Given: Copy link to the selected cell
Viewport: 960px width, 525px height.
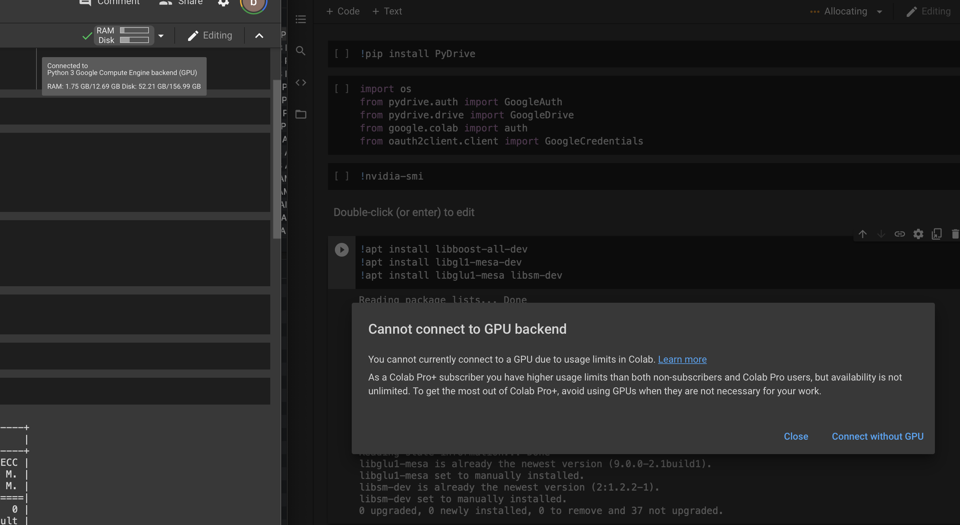Looking at the screenshot, I should 900,234.
